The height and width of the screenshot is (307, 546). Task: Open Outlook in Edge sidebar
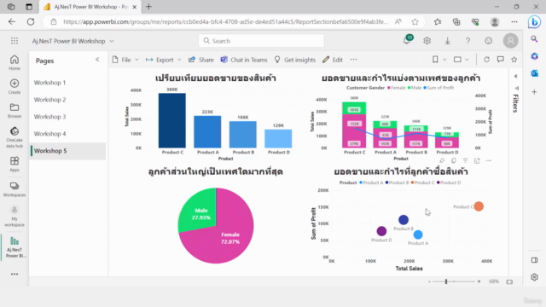pos(535,73)
